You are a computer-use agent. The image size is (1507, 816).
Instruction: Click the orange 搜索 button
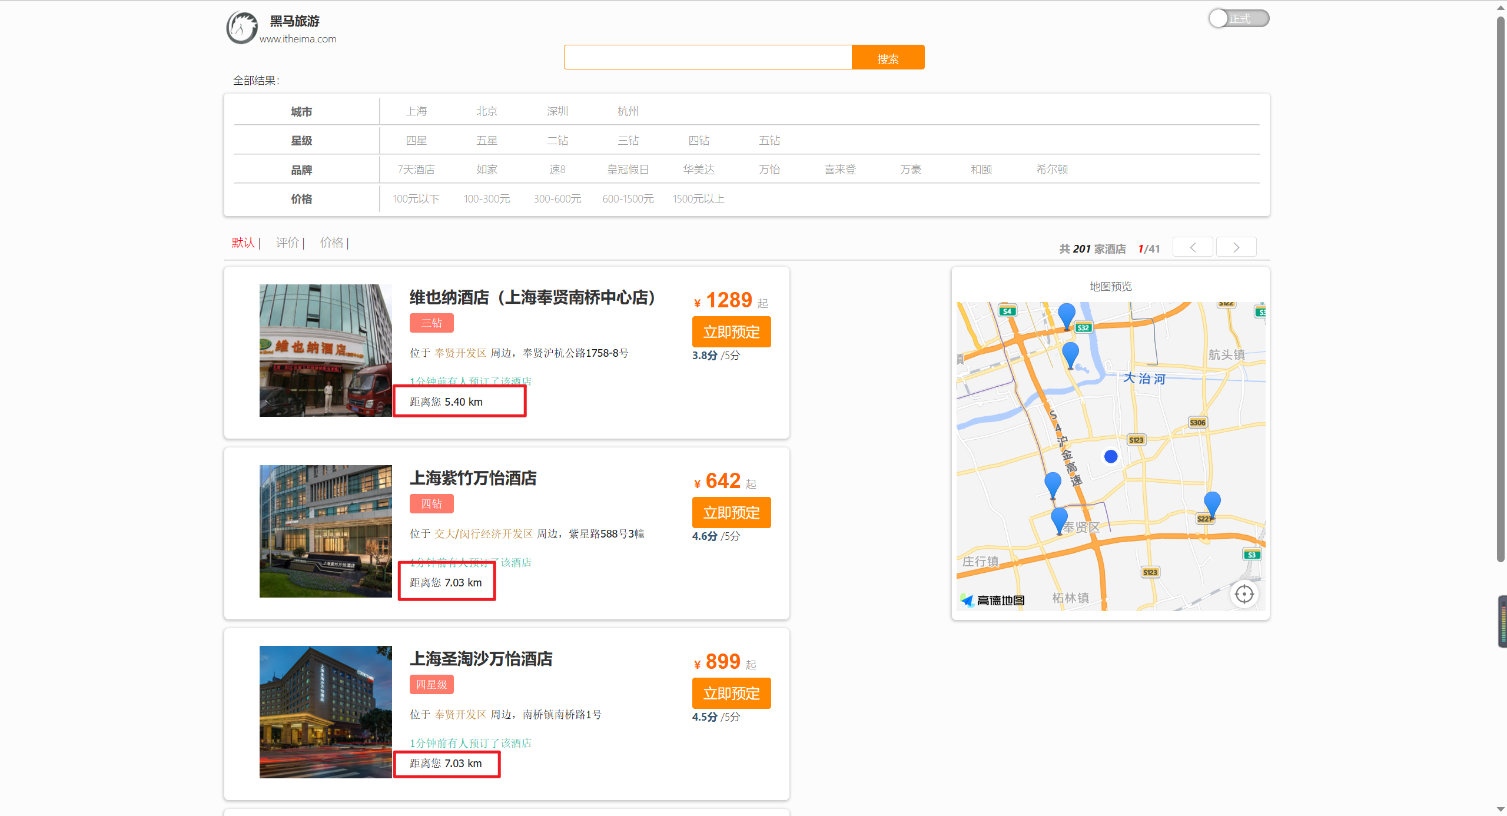pos(888,57)
